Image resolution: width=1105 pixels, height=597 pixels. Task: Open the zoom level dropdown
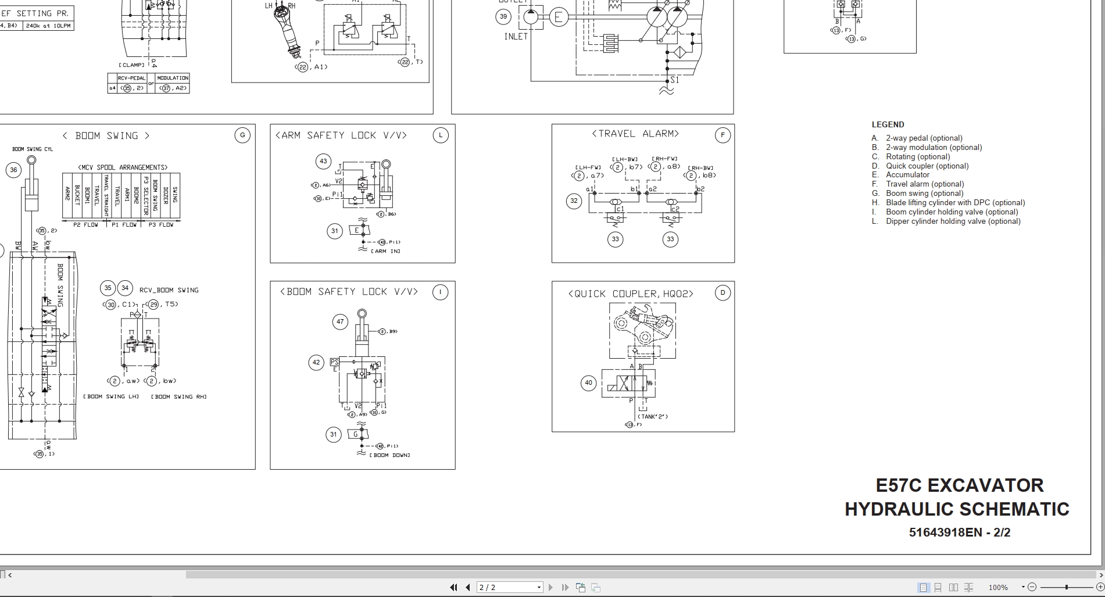(x=1023, y=587)
